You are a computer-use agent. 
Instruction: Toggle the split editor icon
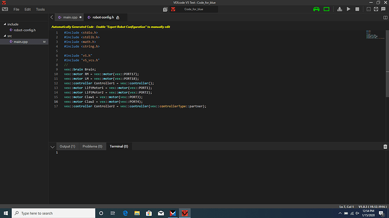click(x=385, y=17)
